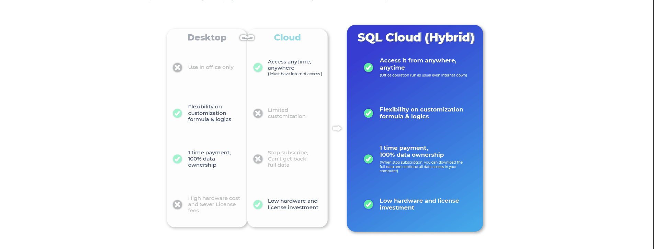The width and height of the screenshot is (654, 249).
Task: Click the check beside 'Access it from anywhere, anytime'
Action: click(368, 68)
